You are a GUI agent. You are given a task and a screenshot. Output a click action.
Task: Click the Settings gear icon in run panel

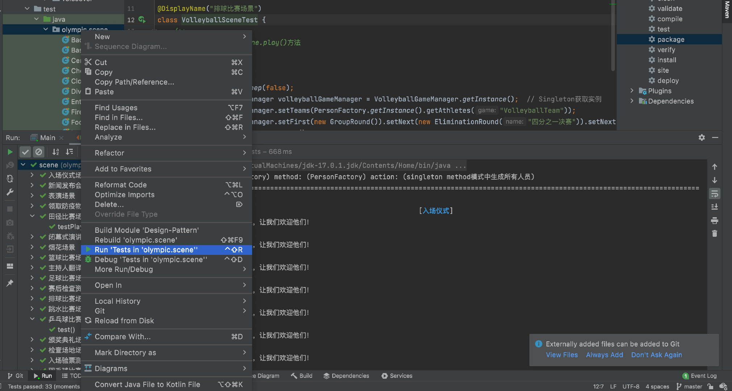pos(702,138)
